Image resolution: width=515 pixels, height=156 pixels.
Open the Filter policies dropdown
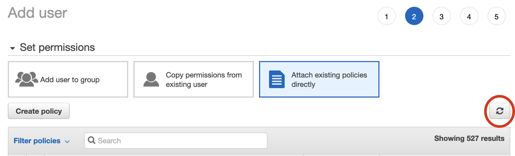[x=37, y=141]
